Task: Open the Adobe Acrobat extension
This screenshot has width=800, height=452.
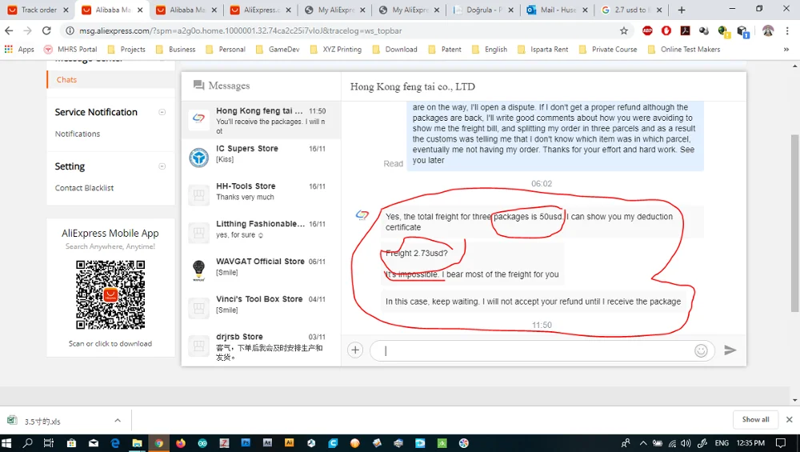Action: point(686,30)
